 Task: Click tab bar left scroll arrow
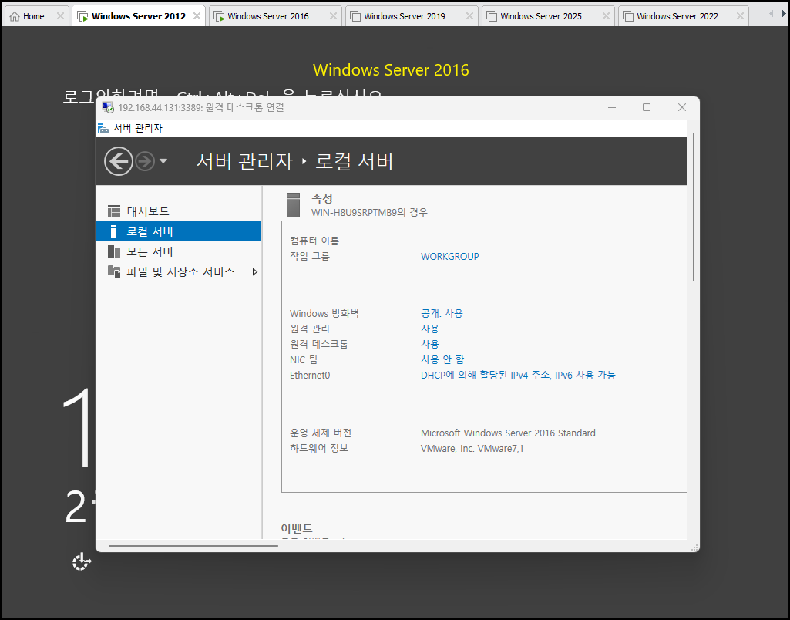[x=771, y=14]
